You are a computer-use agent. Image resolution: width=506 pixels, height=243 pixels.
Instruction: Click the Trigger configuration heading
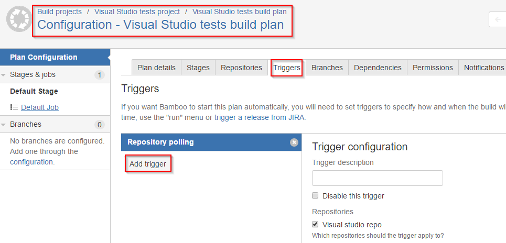pyautogui.click(x=360, y=147)
